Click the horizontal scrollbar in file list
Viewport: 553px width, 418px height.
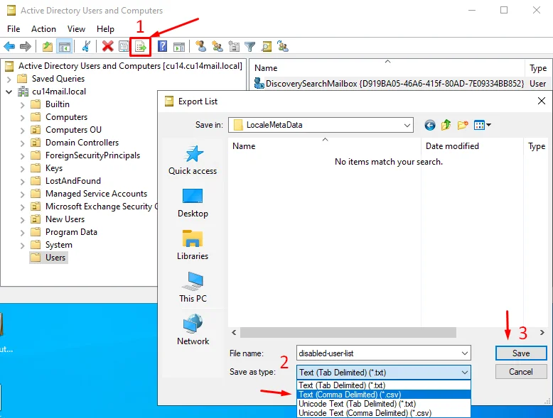[x=348, y=332]
